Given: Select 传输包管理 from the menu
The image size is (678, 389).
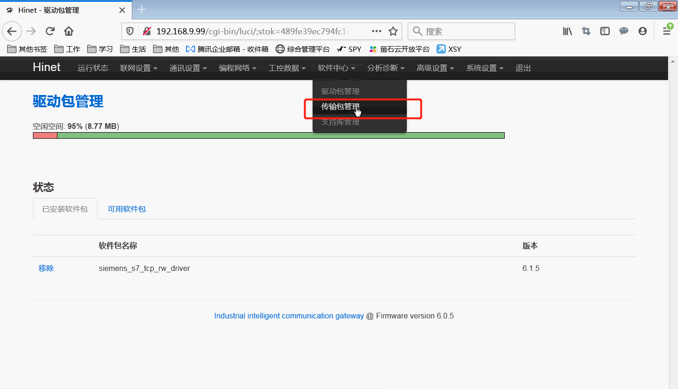Looking at the screenshot, I should pos(340,107).
